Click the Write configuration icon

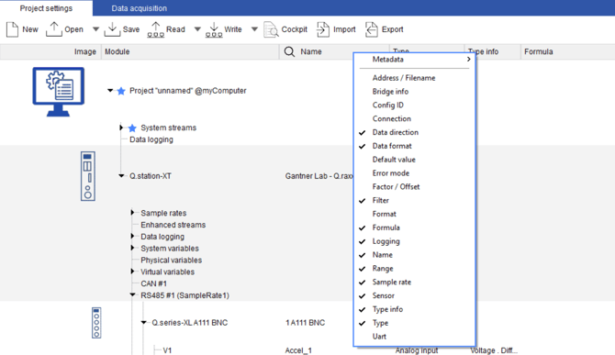coord(214,29)
